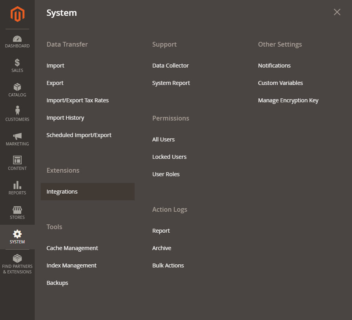Select Cache Management under Tools

[72, 248]
